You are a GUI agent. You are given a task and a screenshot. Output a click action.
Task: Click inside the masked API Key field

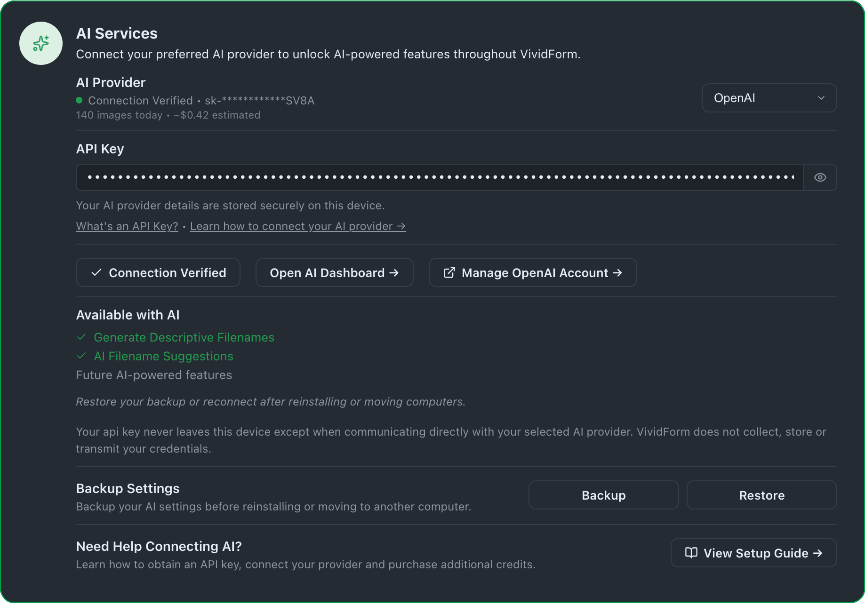click(440, 177)
